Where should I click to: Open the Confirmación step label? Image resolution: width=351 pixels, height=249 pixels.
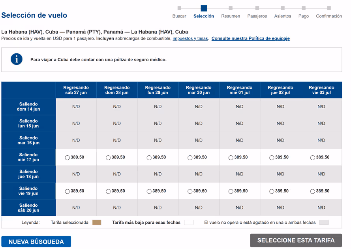pos(329,16)
